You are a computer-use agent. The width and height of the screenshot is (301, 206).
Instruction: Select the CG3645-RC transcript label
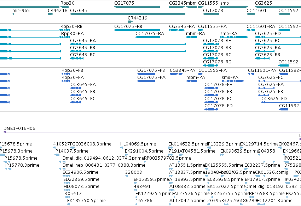click(x=83, y=55)
